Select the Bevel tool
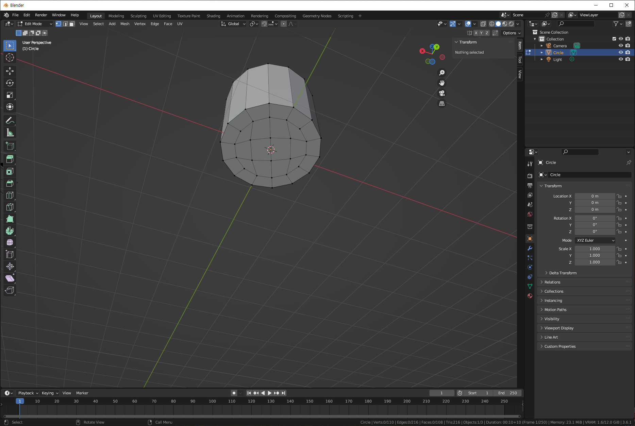The width and height of the screenshot is (635, 426). [x=10, y=183]
